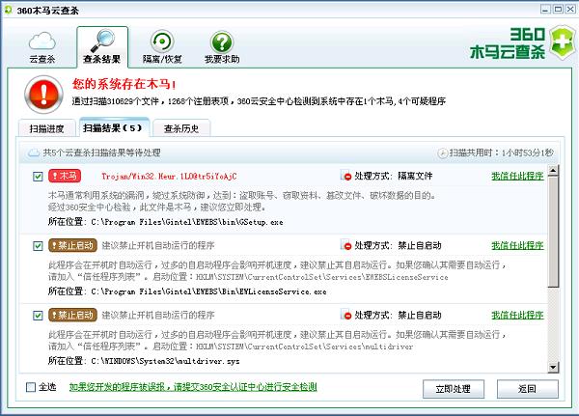The image size is (579, 416).
Task: Click 我信任此程序 for EWLicenseService
Action: pos(517,245)
